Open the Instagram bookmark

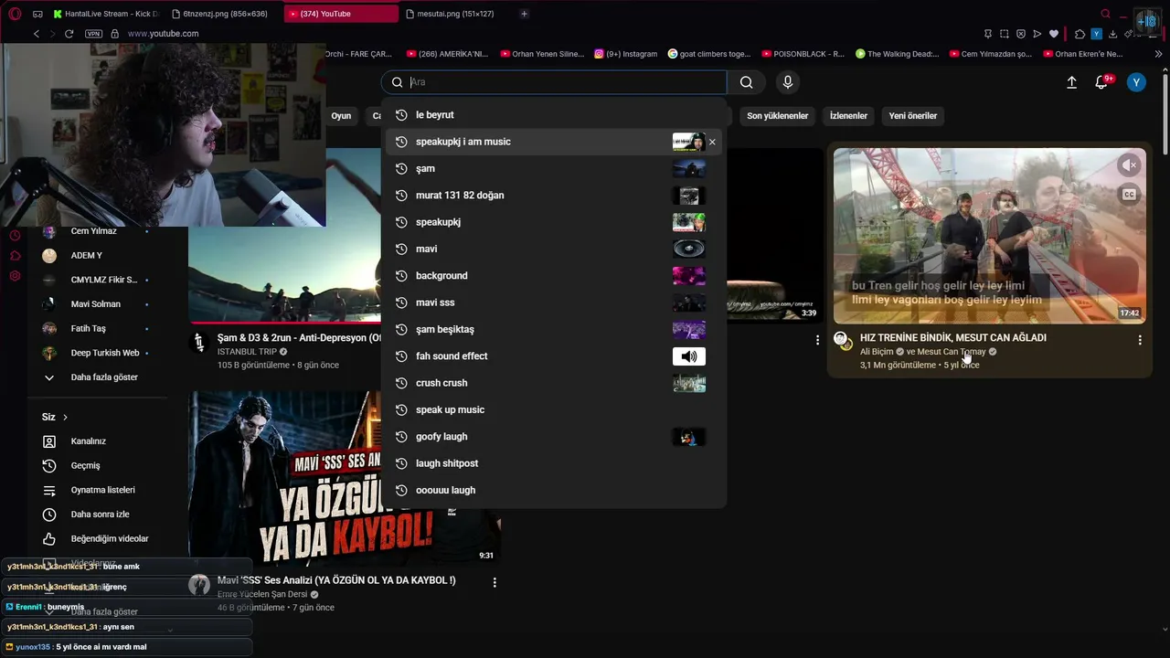[x=626, y=54]
